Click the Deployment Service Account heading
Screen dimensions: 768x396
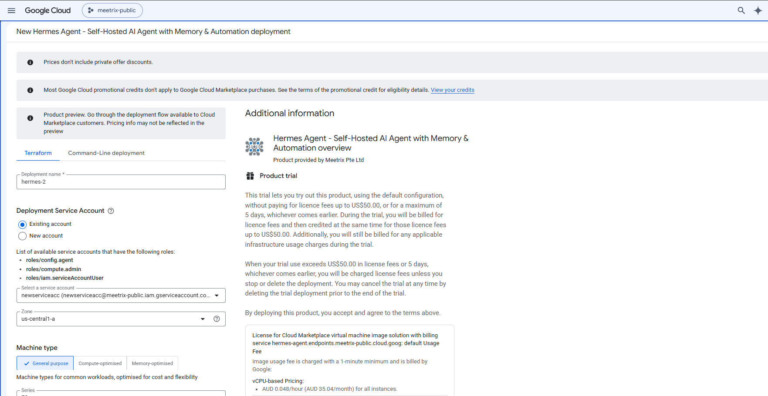61,211
